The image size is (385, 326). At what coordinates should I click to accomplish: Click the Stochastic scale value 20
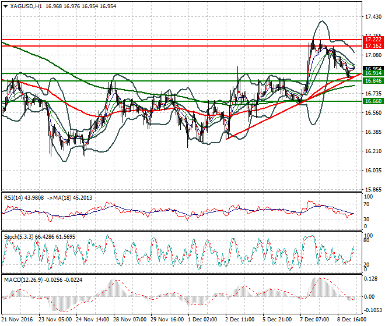(x=366, y=265)
